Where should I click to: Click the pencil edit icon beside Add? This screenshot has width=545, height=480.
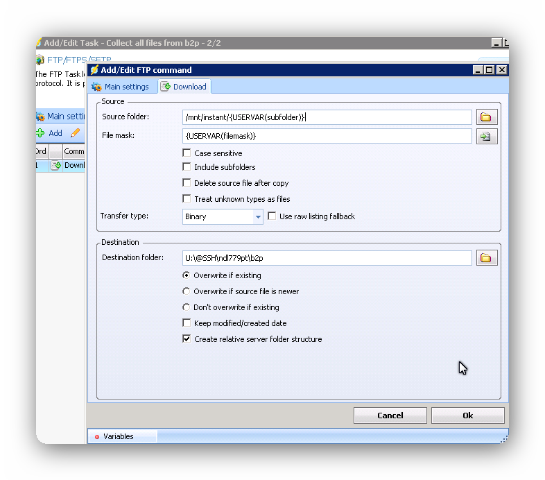coord(76,133)
